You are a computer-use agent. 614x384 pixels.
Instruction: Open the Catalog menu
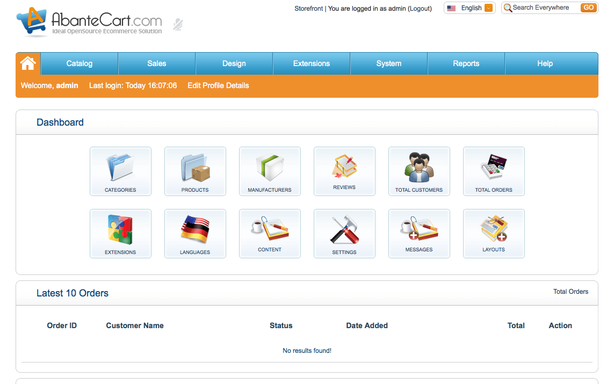[80, 63]
